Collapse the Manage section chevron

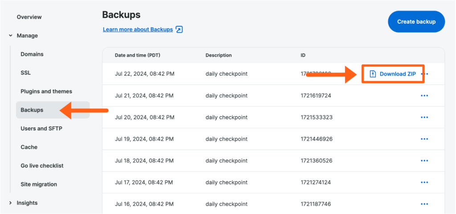point(10,36)
